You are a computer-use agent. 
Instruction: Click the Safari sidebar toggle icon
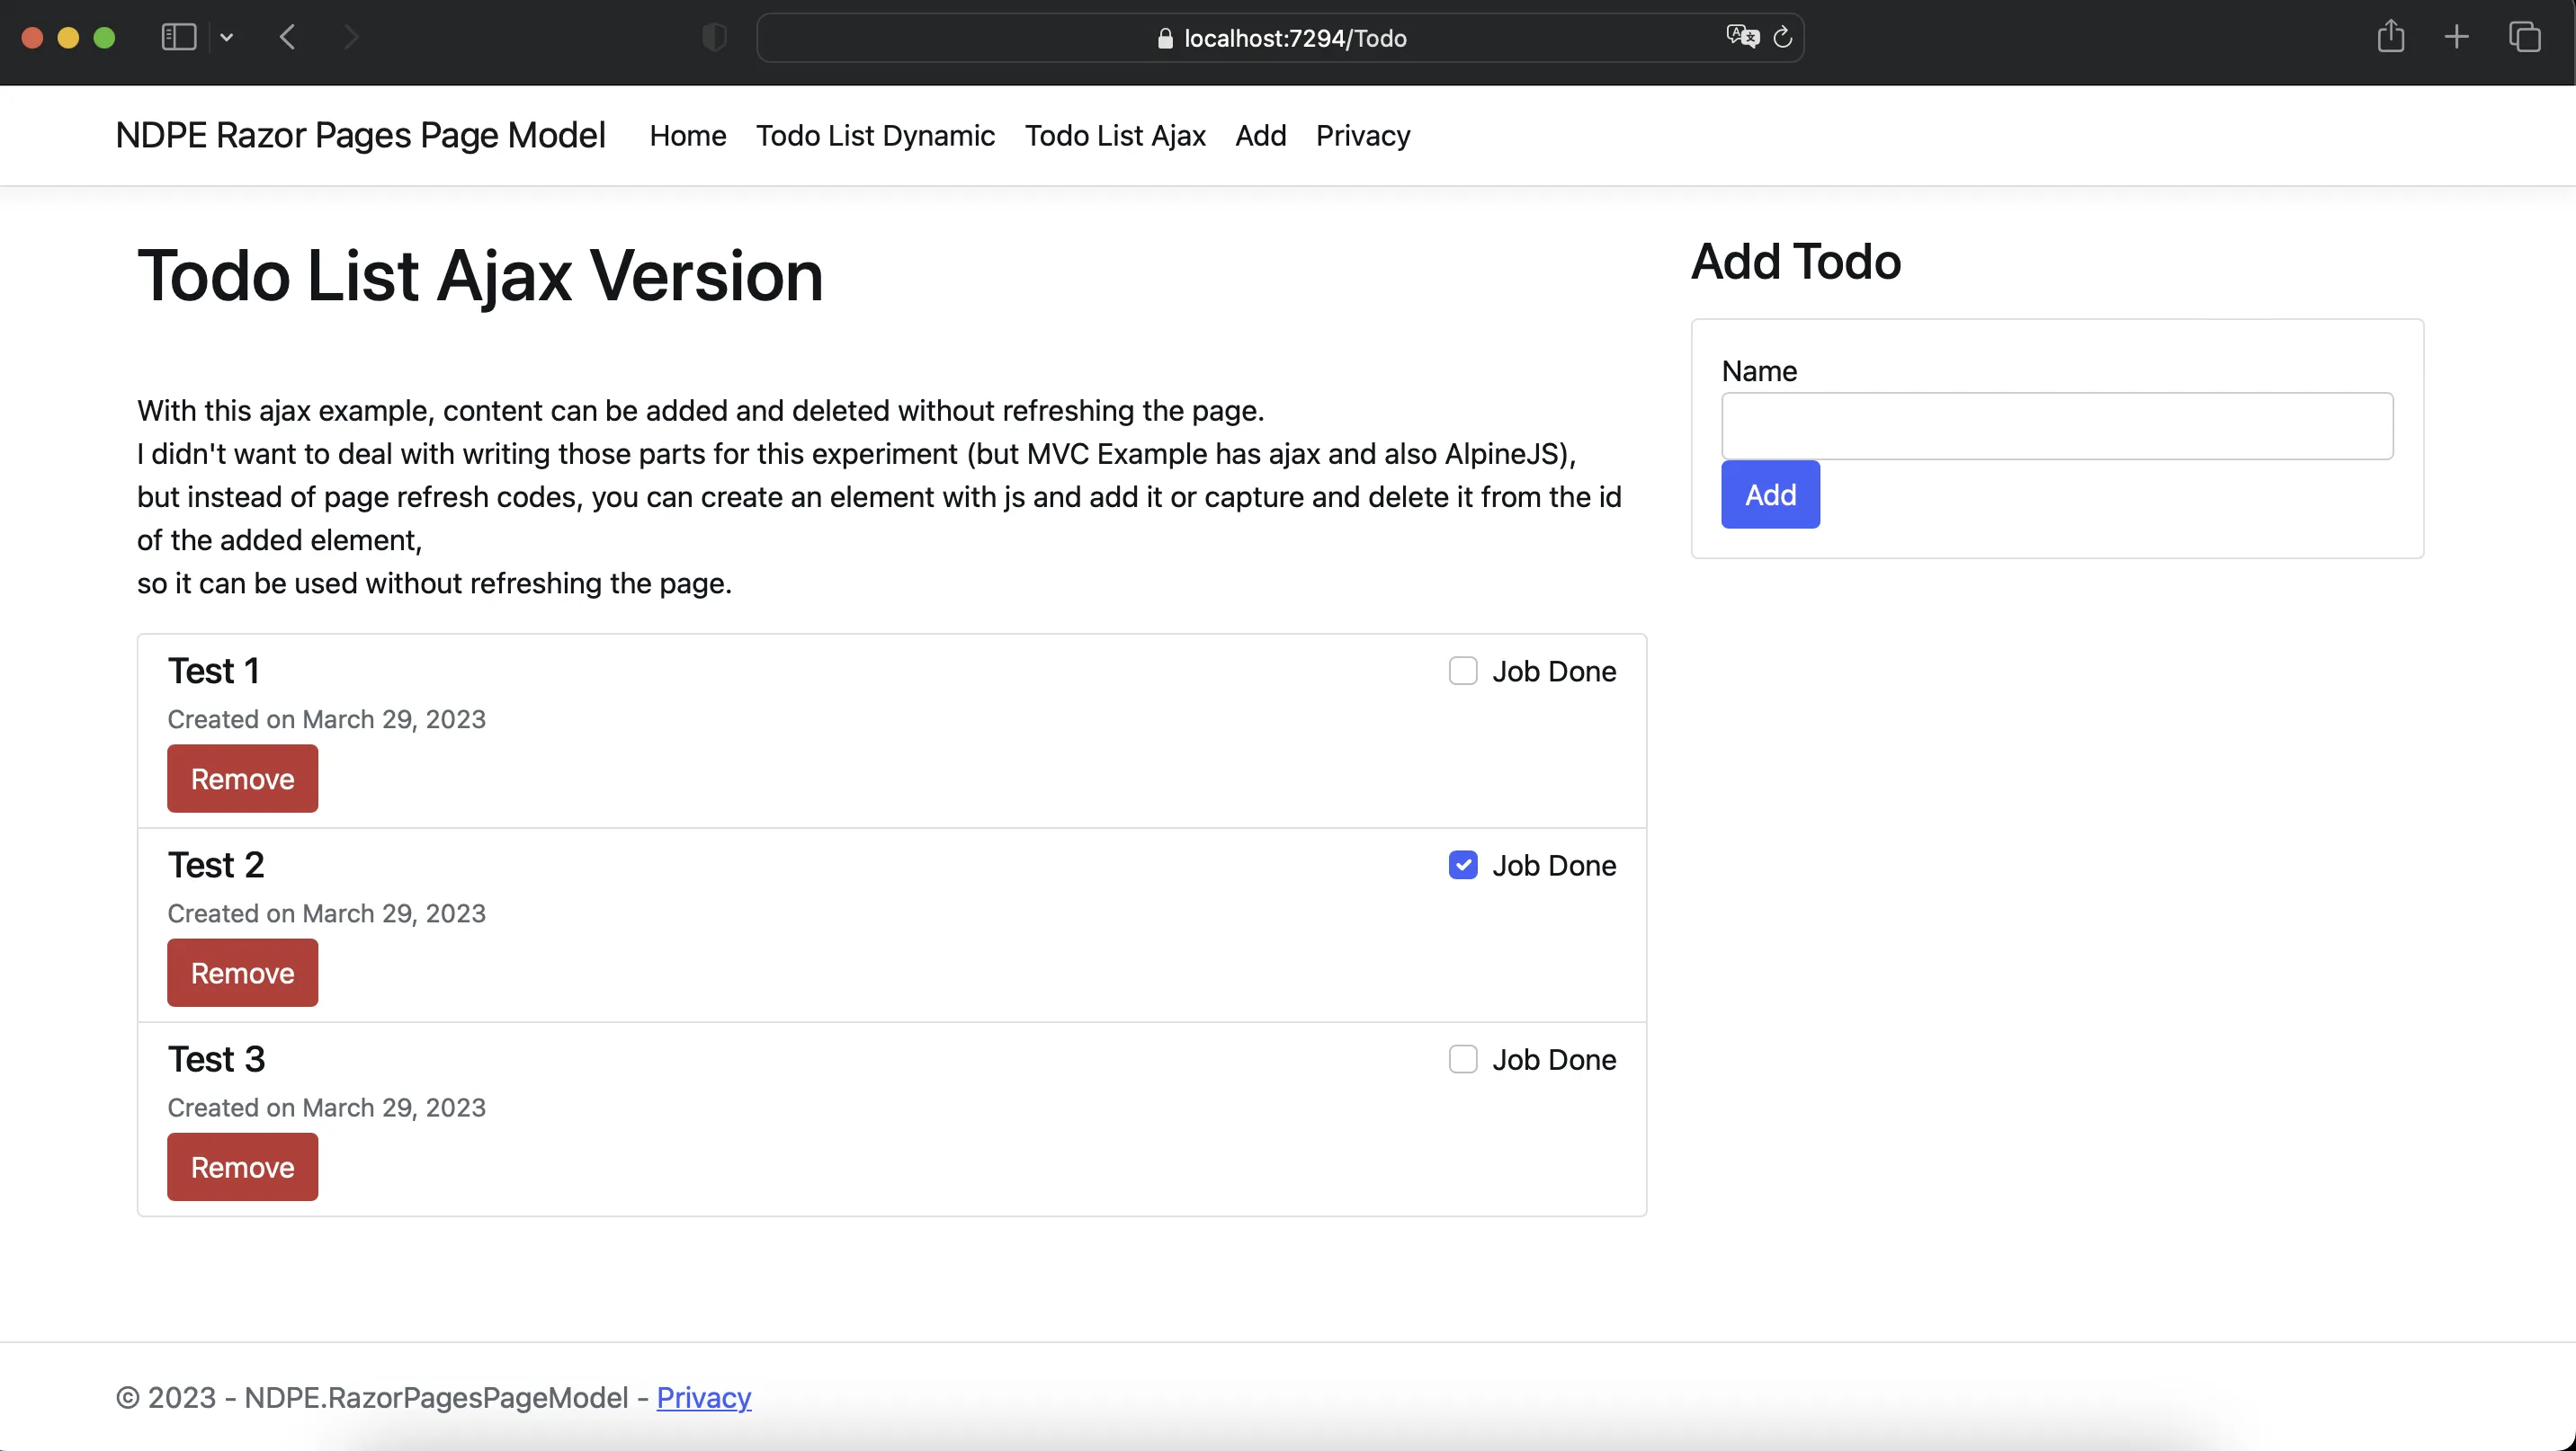[178, 38]
